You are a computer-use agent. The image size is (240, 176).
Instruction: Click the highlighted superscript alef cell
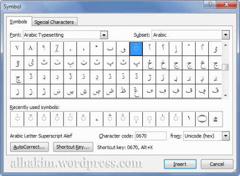pyautogui.click(x=136, y=49)
